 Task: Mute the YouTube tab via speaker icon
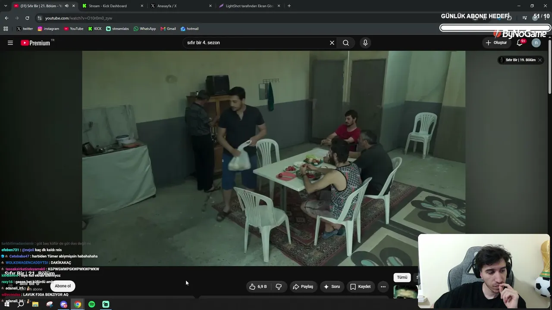[x=66, y=6]
